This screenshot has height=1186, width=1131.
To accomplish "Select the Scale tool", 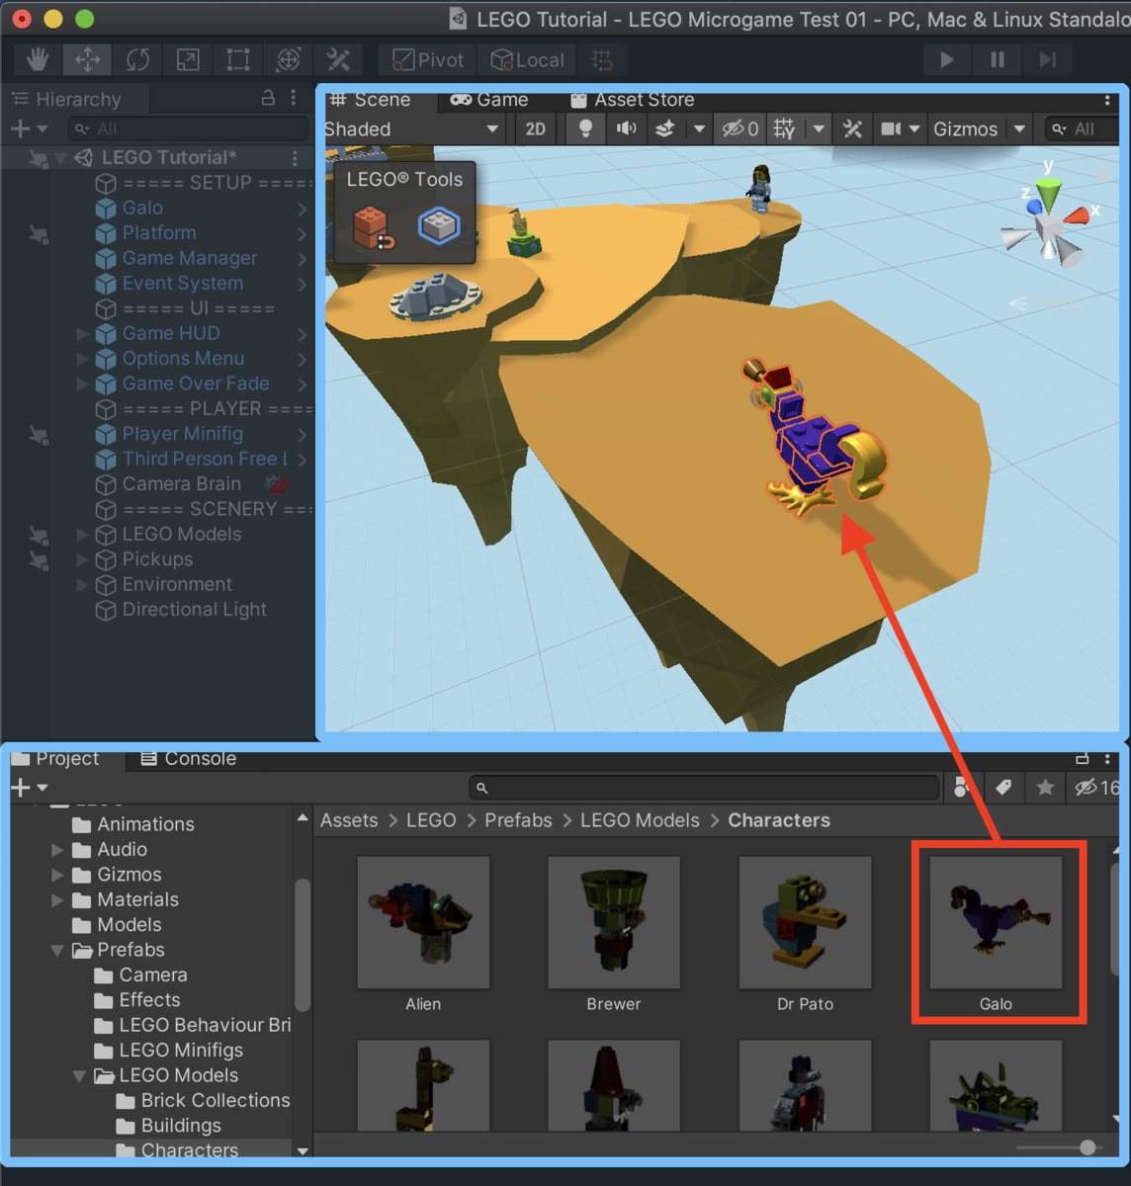I will [x=188, y=60].
